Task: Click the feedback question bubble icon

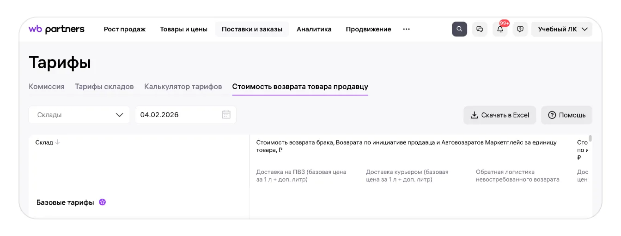Action: click(520, 29)
